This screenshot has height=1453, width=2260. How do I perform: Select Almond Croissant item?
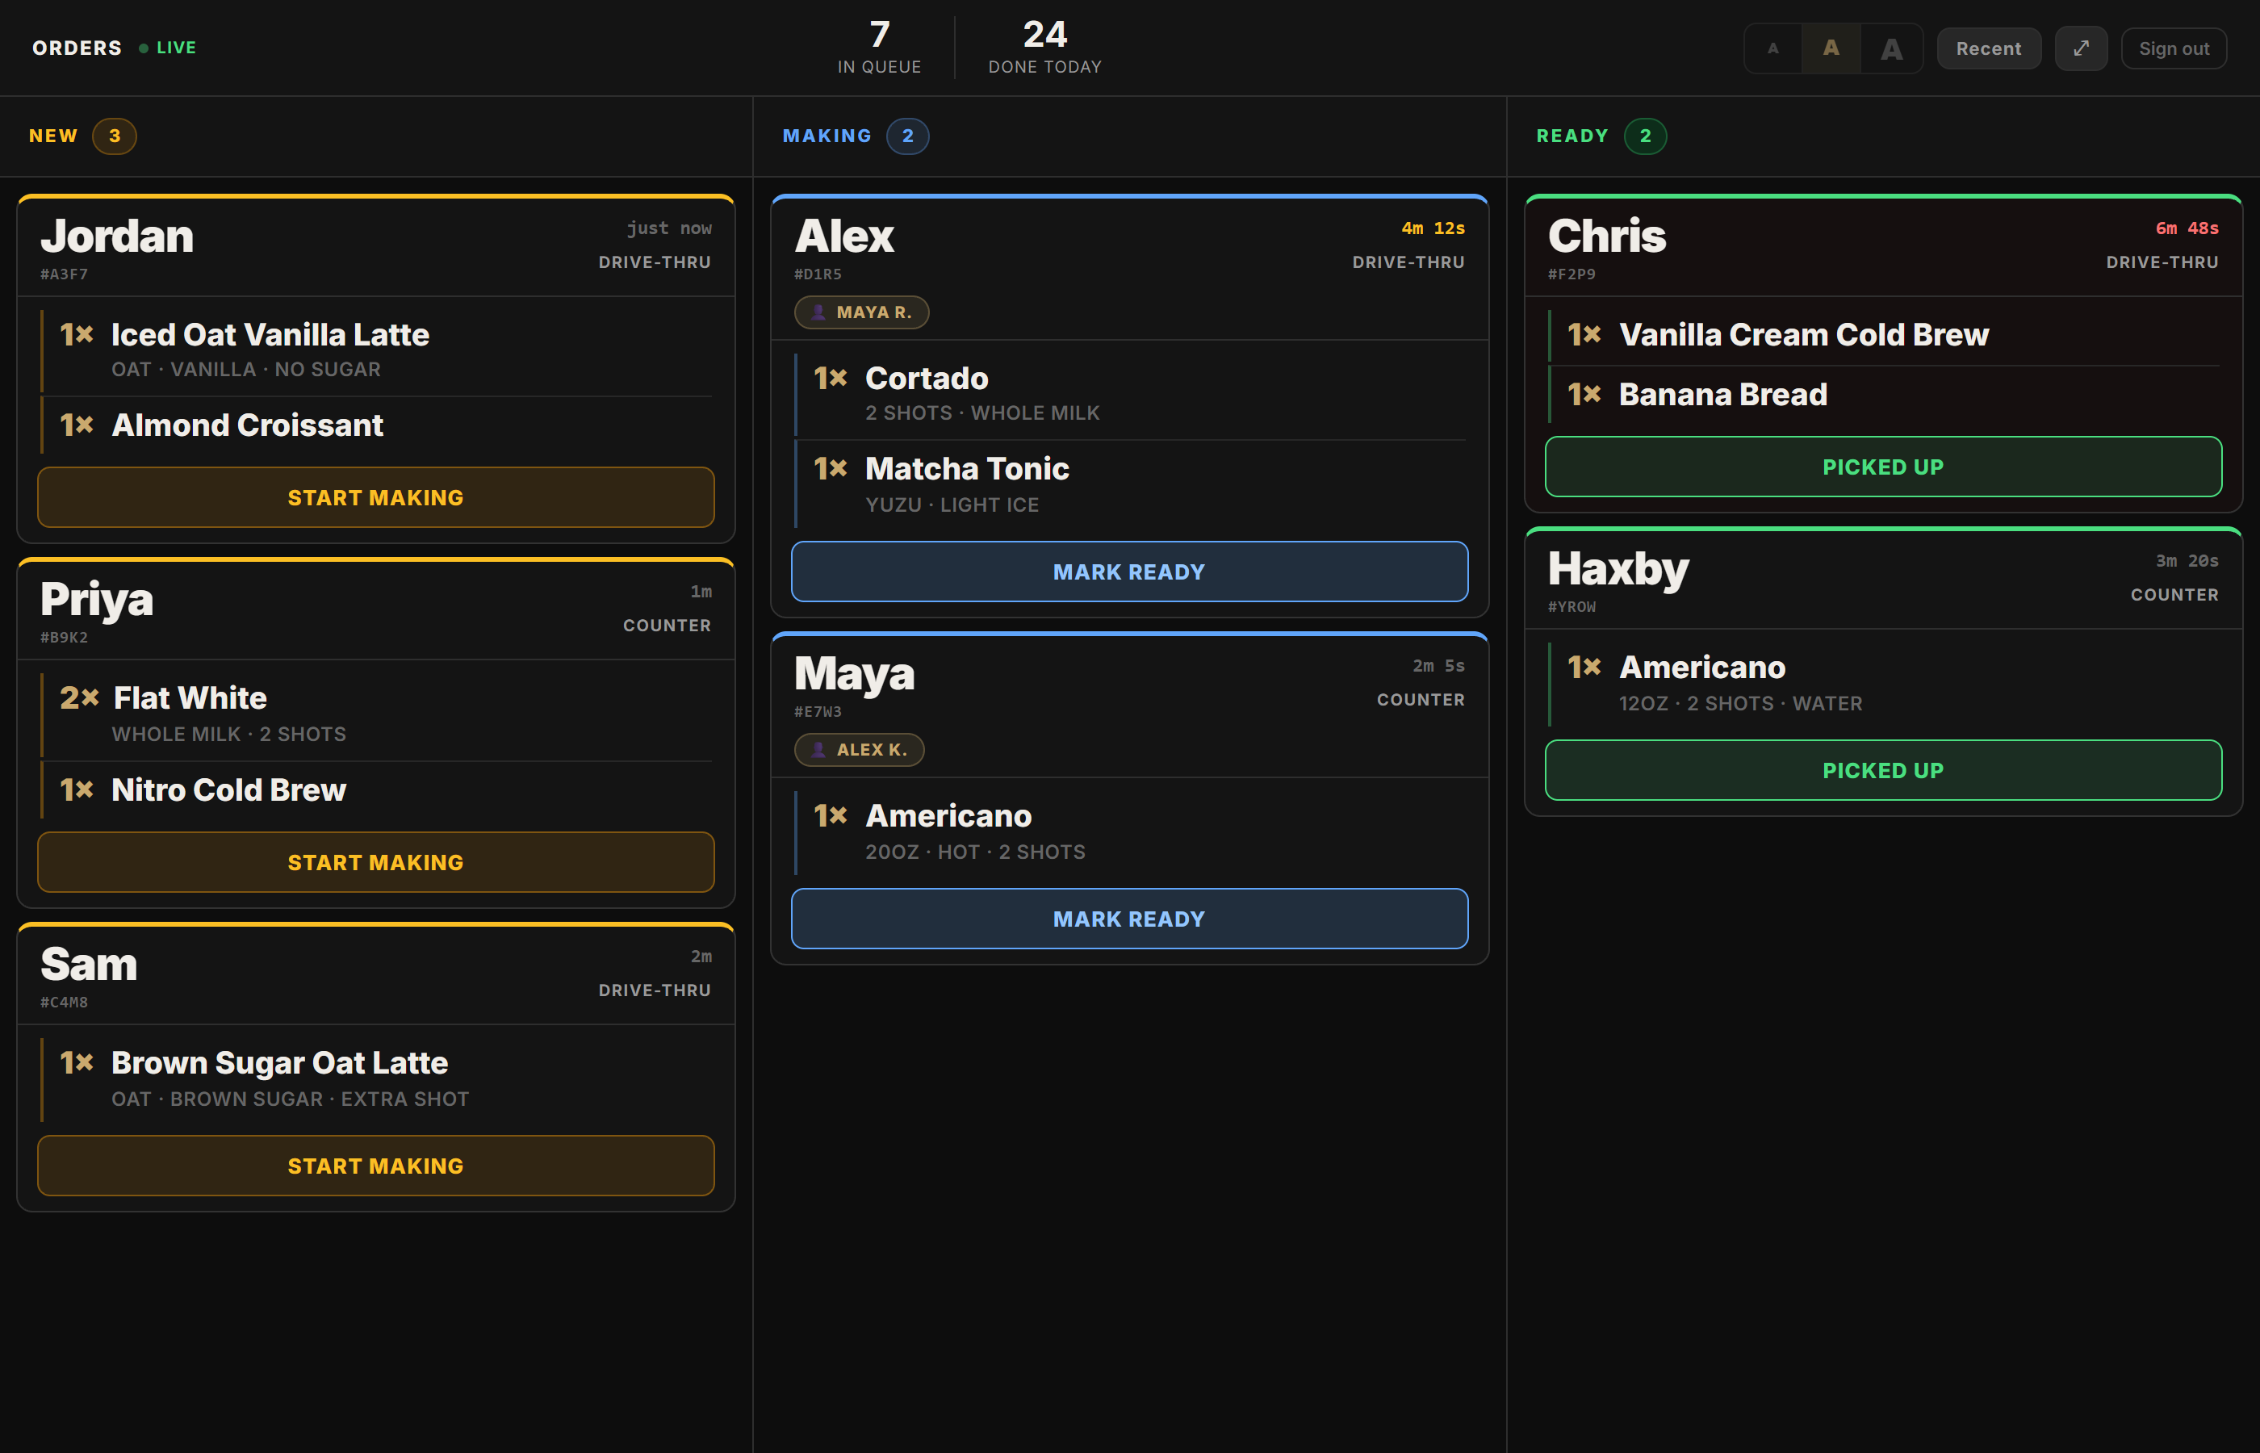(375, 425)
